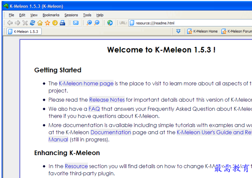This screenshot has width=252, height=178.
Task: Click the K-Meleon Home bookmark button
Action: [202, 31]
